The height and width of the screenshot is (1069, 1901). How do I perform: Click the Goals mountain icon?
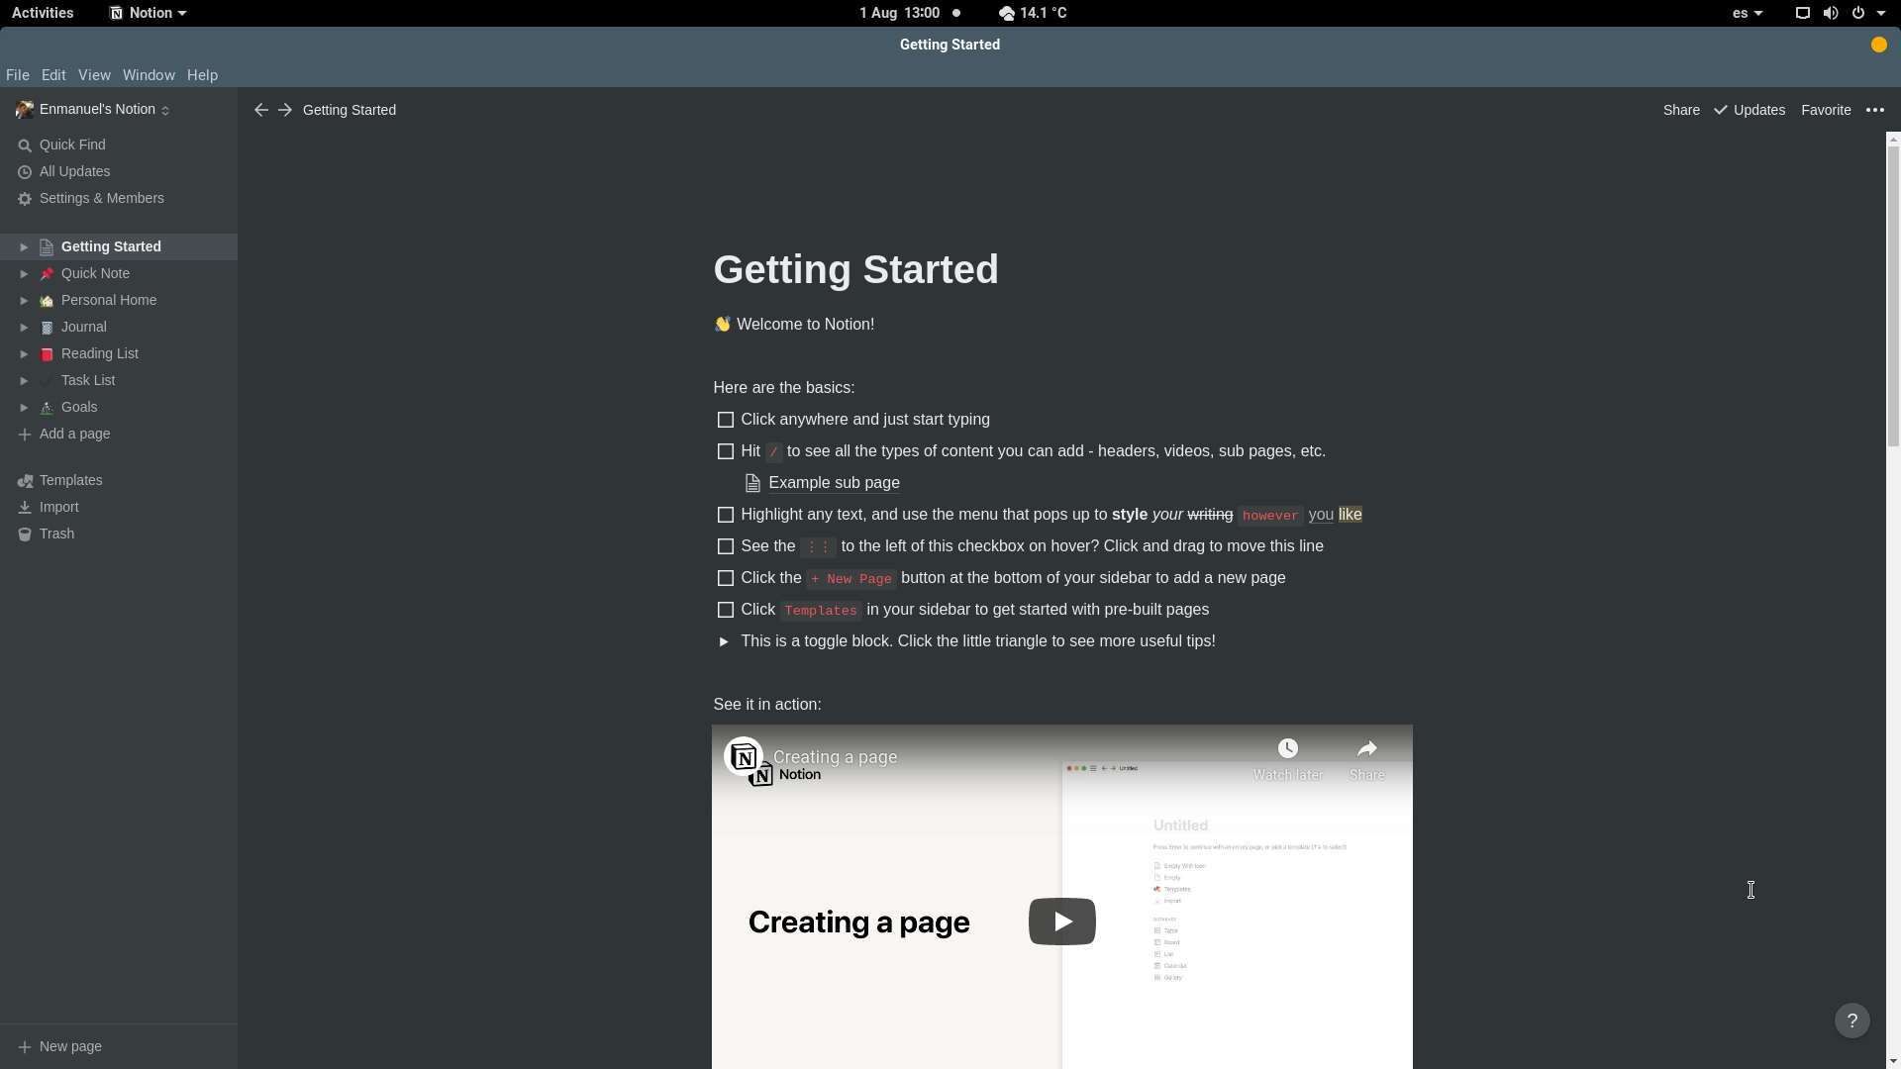47,408
